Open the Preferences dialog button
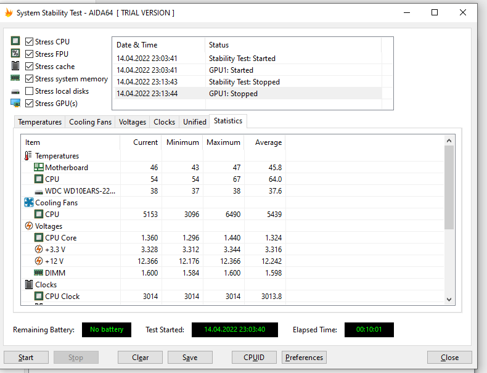Image resolution: width=487 pixels, height=373 pixels. tap(304, 358)
